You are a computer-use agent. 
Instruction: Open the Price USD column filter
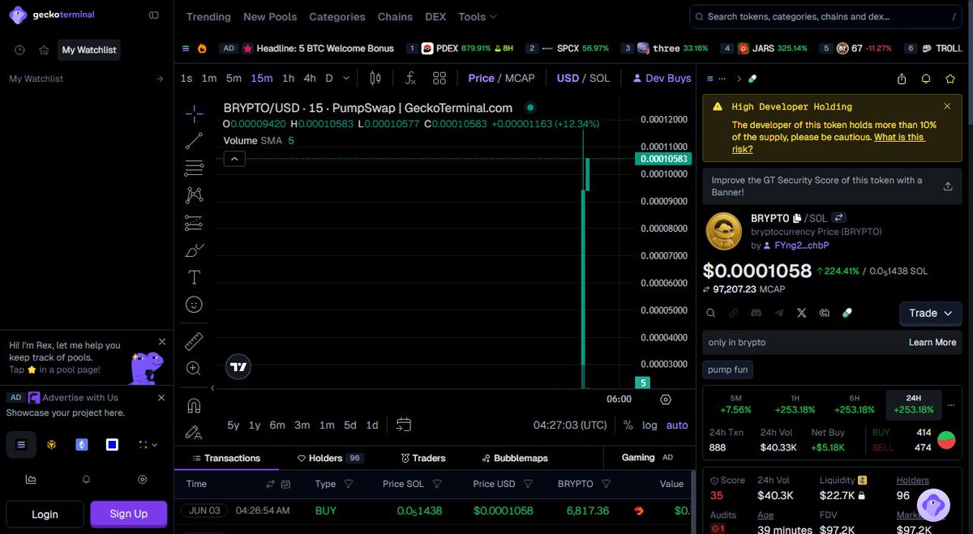528,484
